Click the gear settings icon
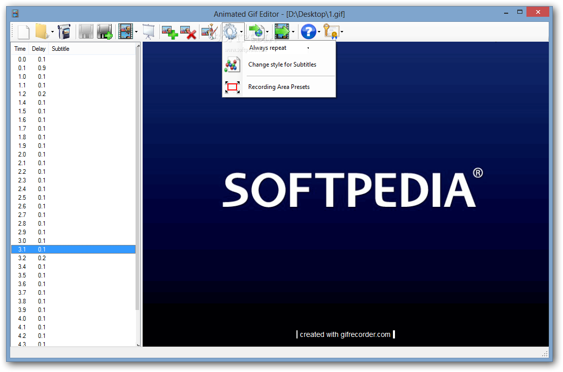Image resolution: width=563 pixels, height=372 pixels. (x=230, y=32)
